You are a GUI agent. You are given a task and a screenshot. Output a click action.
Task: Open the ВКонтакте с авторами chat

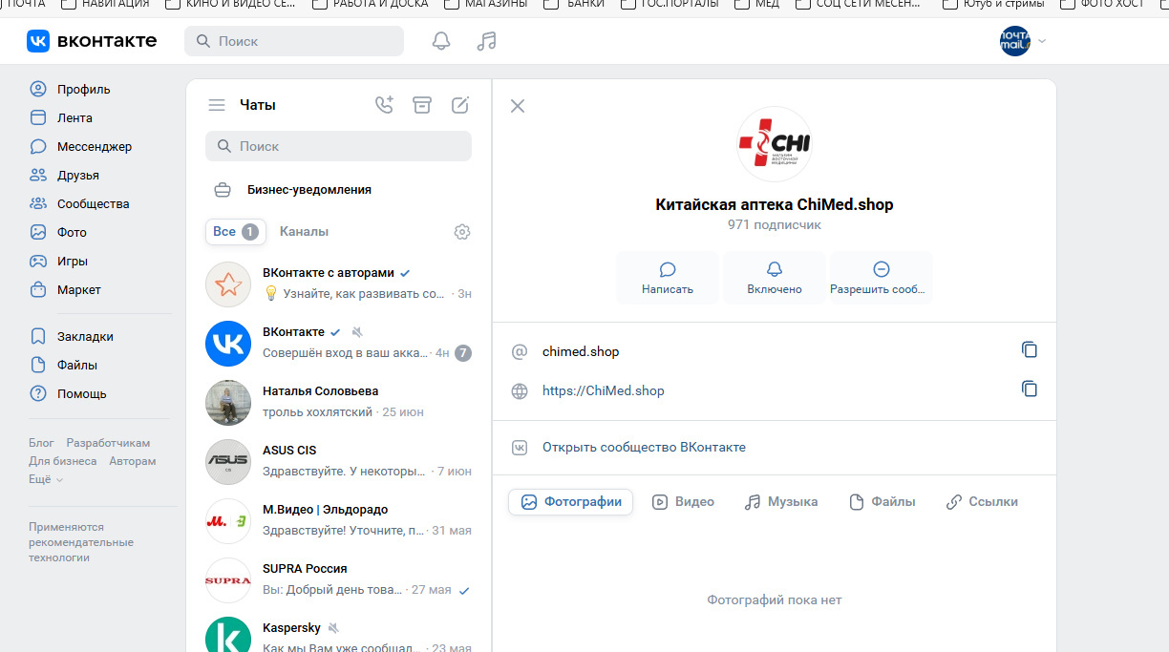338,284
